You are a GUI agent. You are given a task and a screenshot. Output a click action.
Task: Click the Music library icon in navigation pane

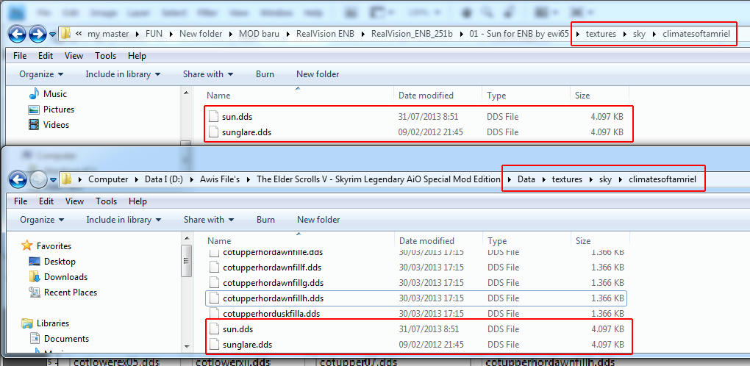pyautogui.click(x=34, y=94)
